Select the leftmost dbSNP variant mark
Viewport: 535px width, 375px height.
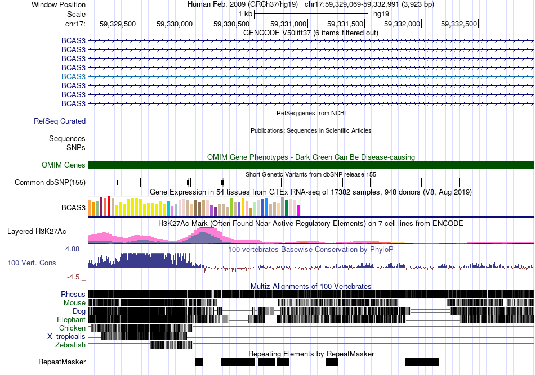tap(118, 182)
